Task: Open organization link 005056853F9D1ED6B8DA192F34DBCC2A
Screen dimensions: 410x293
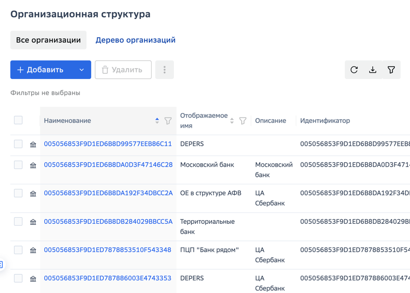Action: point(108,193)
